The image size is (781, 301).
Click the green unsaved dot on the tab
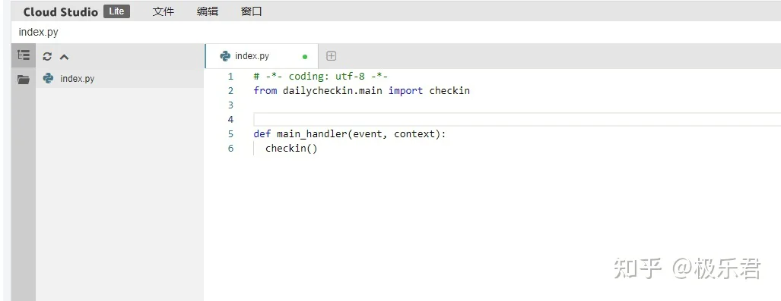point(305,57)
